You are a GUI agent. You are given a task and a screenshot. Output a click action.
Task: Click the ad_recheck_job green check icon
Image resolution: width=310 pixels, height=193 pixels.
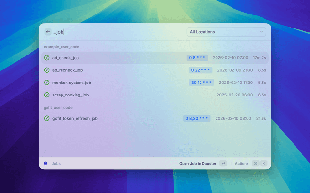47,70
